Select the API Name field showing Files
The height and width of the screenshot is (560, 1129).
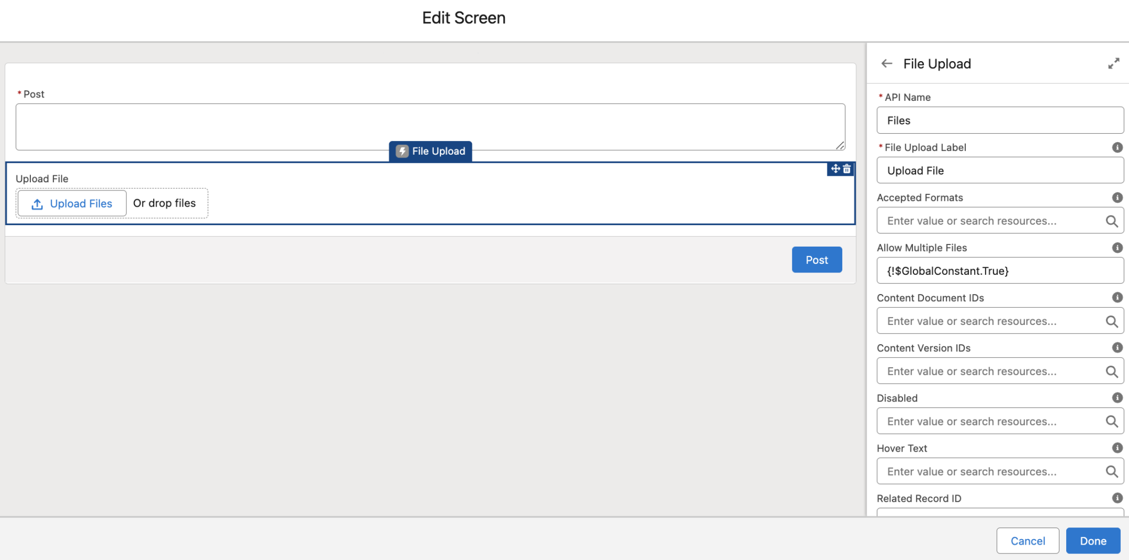point(999,120)
